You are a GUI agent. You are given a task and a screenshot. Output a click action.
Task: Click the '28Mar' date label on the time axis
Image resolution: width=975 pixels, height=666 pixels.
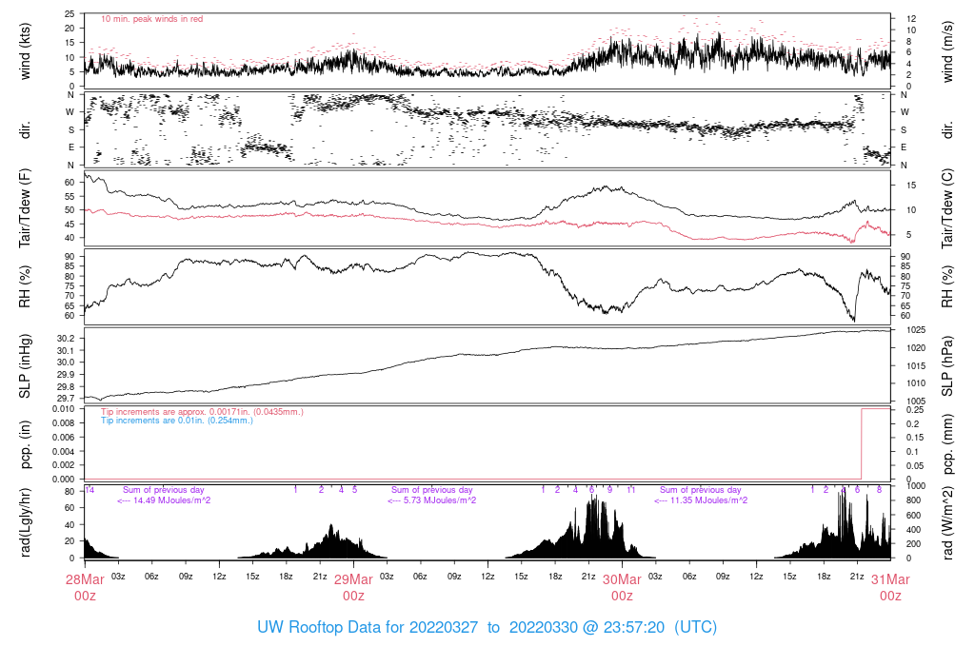click(x=85, y=579)
